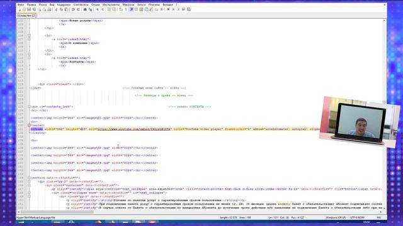Click the Open file toolbar icon
The width and height of the screenshot is (403, 226).
[24, 9]
